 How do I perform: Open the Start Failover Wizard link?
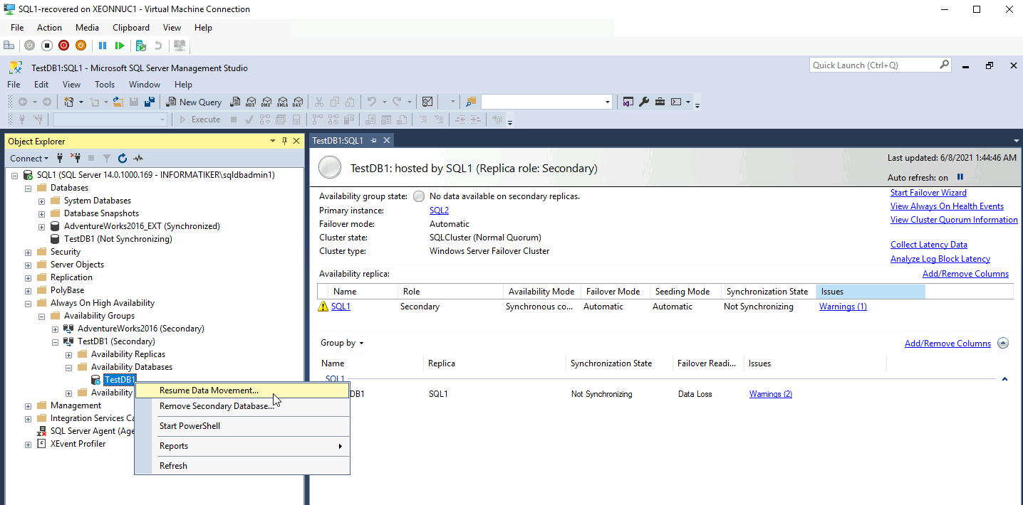coord(928,193)
